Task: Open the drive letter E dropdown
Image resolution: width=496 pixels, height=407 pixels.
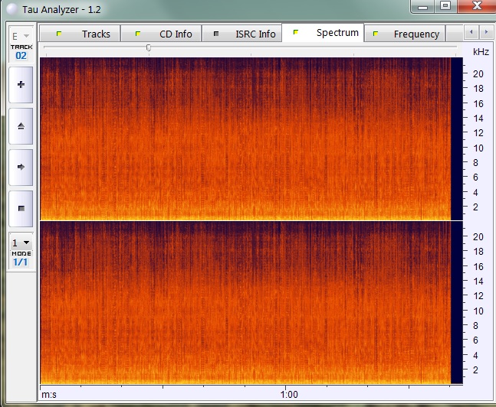Action: pyautogui.click(x=21, y=36)
